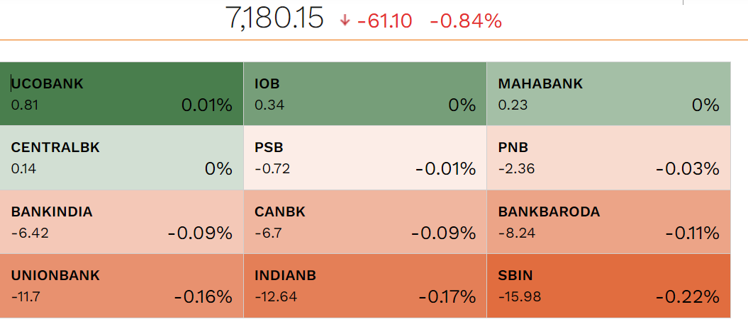This screenshot has height=319, width=748.
Task: Click the index value 7,180.15
Action: [x=274, y=18]
